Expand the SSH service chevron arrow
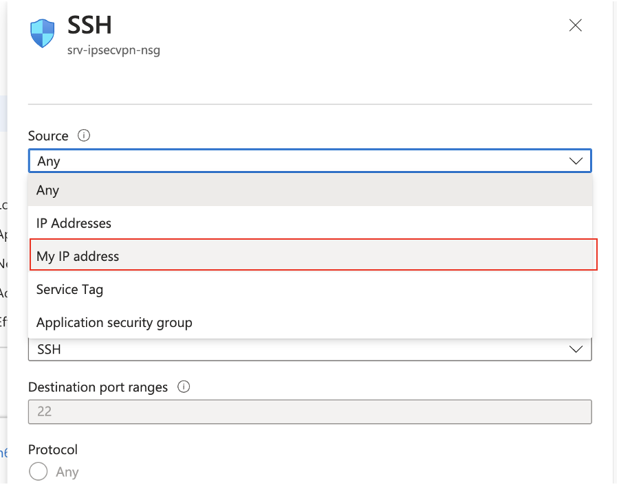Screen dimensions: 641x500 pos(576,350)
